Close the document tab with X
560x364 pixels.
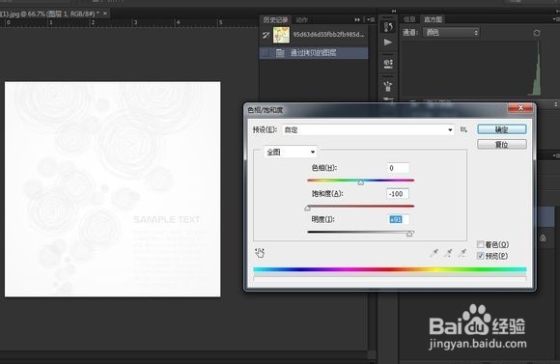(x=105, y=14)
